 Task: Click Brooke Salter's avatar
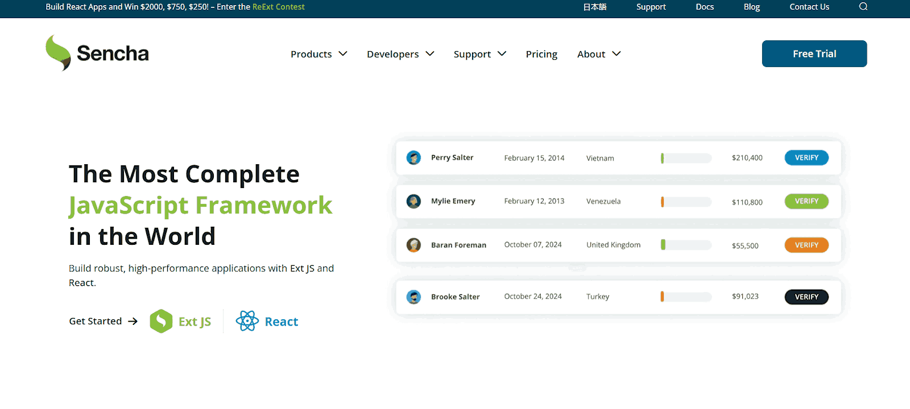point(413,297)
